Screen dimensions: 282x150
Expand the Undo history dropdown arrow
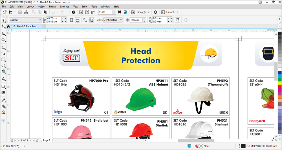click(x=57, y=12)
